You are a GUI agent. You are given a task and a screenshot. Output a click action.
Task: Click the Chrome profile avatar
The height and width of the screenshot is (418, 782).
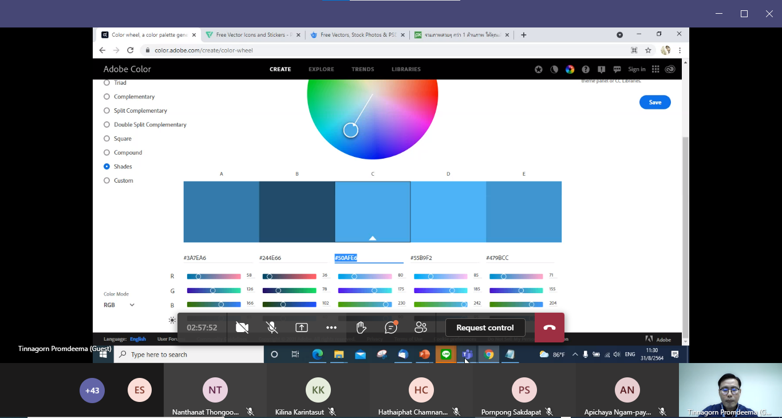665,50
